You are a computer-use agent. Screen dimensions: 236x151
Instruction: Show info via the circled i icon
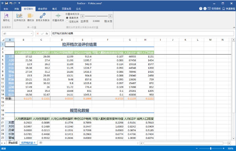(x=205, y=9)
